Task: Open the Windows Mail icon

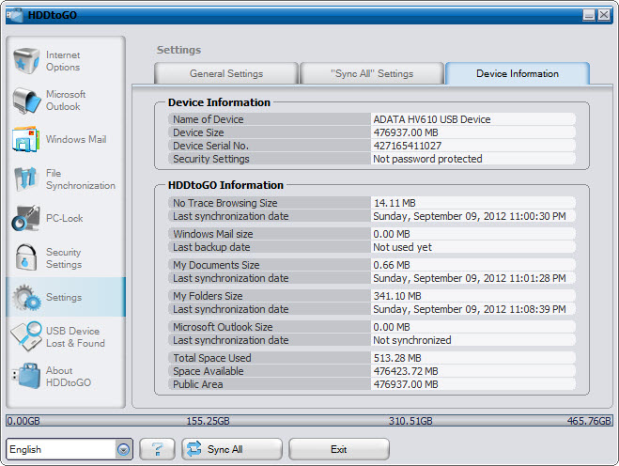Action: [x=26, y=139]
